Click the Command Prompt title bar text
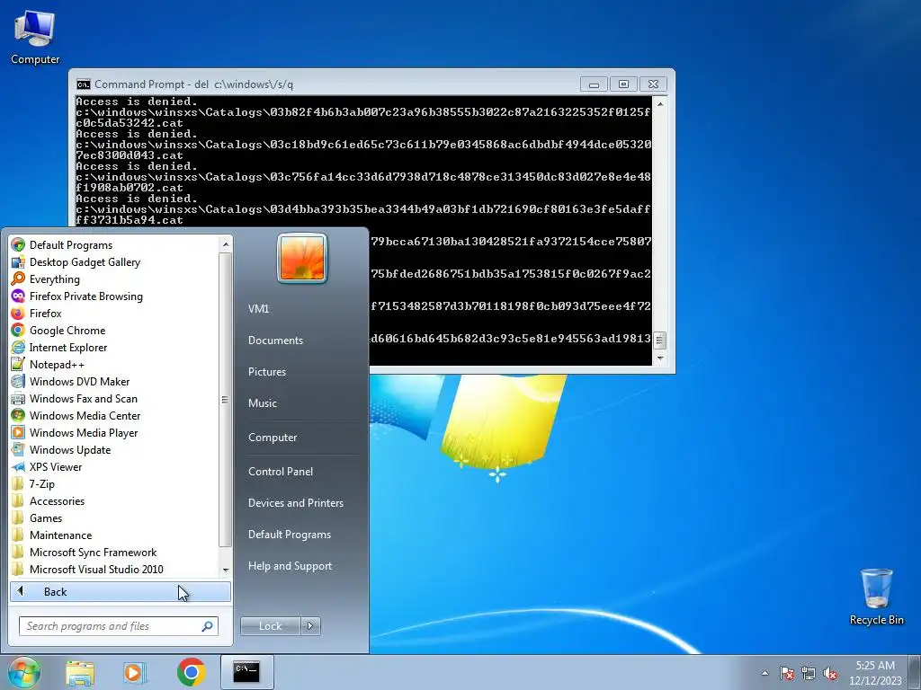The height and width of the screenshot is (690, 921). tap(194, 84)
